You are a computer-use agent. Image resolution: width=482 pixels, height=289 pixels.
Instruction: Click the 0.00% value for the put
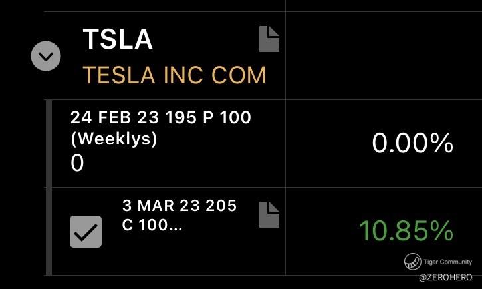click(413, 143)
